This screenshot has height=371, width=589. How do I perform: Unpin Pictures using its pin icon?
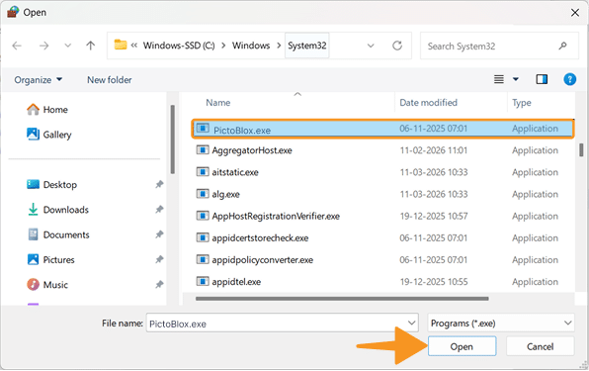[x=159, y=259]
